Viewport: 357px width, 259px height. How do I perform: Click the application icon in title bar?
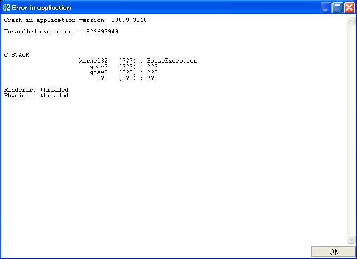[6, 8]
